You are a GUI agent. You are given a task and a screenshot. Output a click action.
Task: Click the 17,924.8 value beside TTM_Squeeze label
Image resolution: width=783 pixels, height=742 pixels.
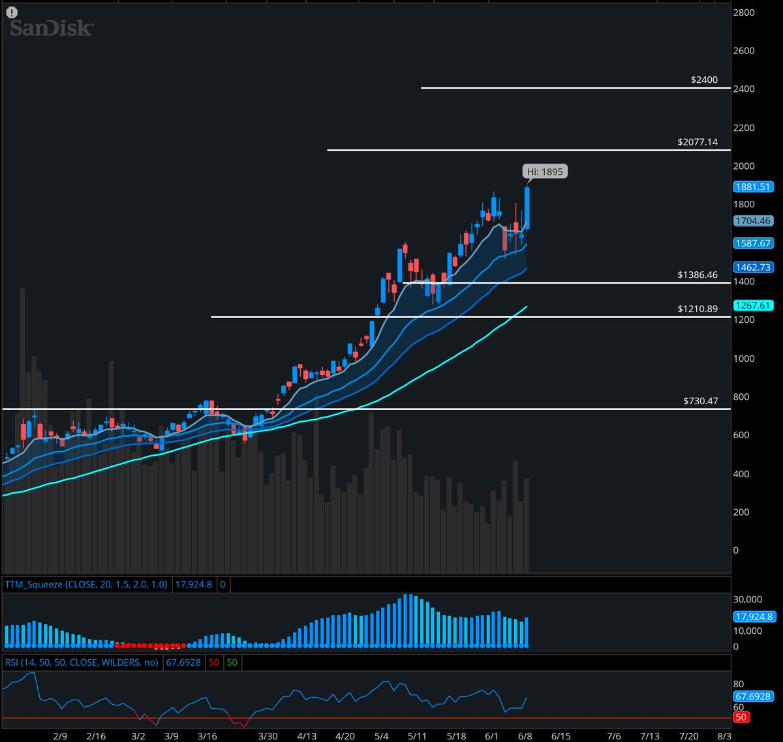pyautogui.click(x=193, y=585)
